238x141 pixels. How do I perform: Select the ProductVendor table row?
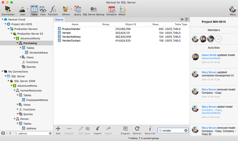(x=121, y=29)
